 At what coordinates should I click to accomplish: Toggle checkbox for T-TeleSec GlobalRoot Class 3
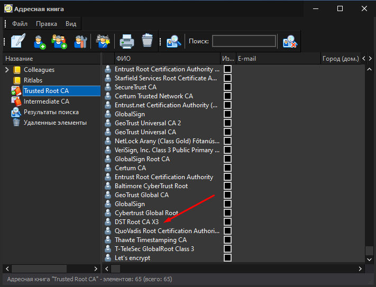click(227, 248)
